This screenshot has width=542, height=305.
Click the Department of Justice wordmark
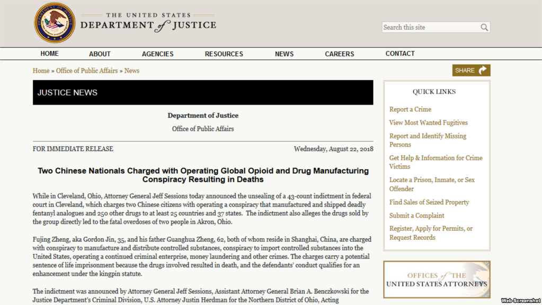pos(148,22)
